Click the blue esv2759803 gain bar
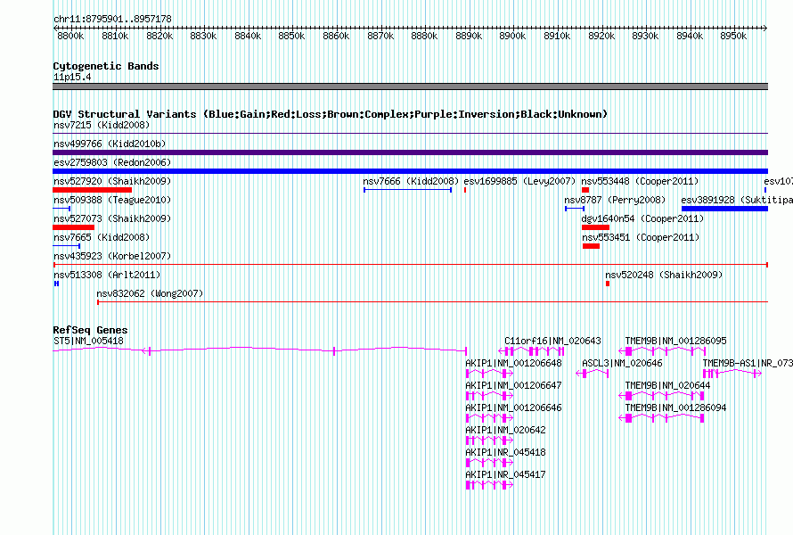Image resolution: width=793 pixels, height=535 pixels. 410,171
